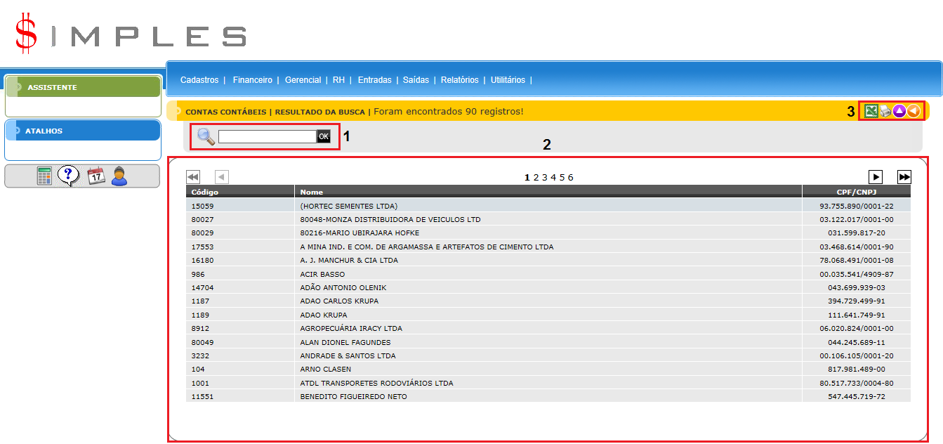Click the user avatar icon

point(119,176)
